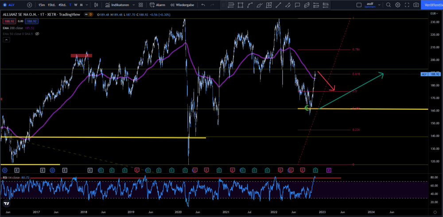Open the symbol search magnifier
Image resolution: width=443 pixels, height=217 pixels.
click(388, 5)
